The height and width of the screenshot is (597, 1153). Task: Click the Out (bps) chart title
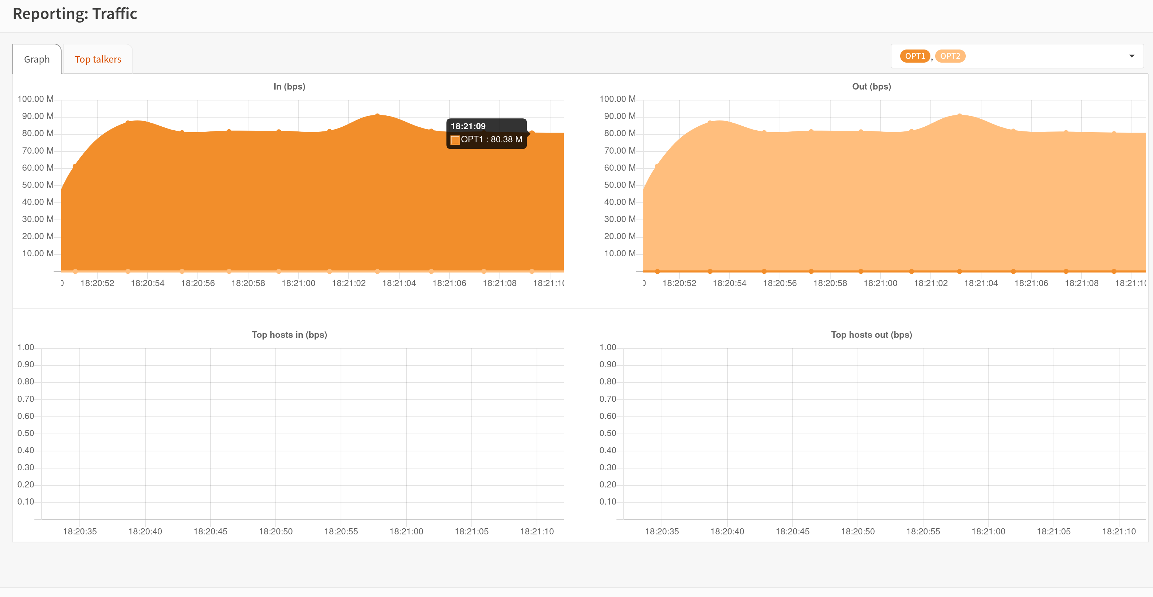871,86
